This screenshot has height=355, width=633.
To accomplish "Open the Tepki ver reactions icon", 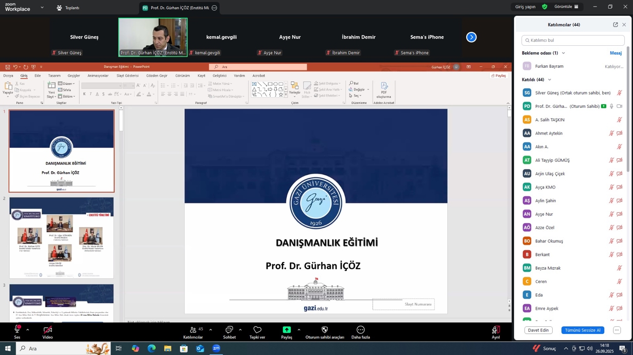I will (257, 330).
